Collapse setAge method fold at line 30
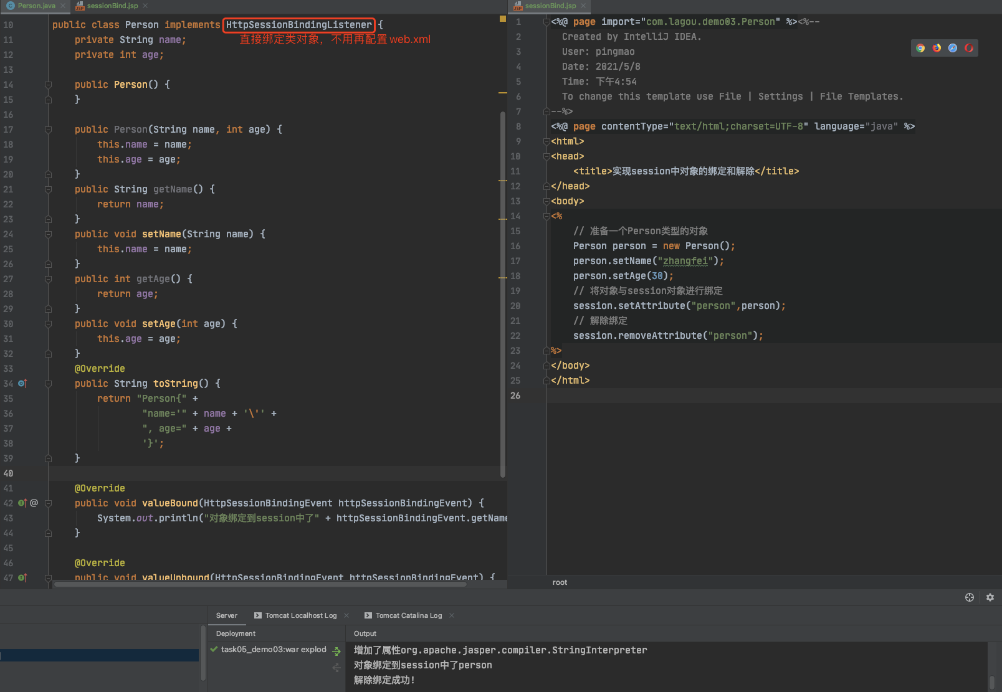Viewport: 1002px width, 692px height. click(48, 324)
